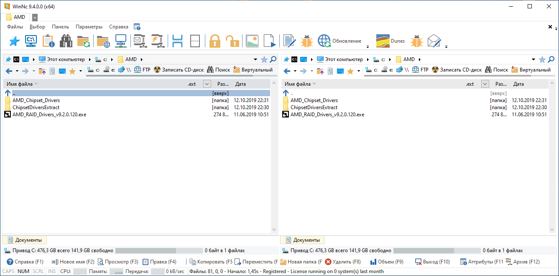Click the closed padlock encrypt icon
The image size is (559, 276).
[x=214, y=41]
